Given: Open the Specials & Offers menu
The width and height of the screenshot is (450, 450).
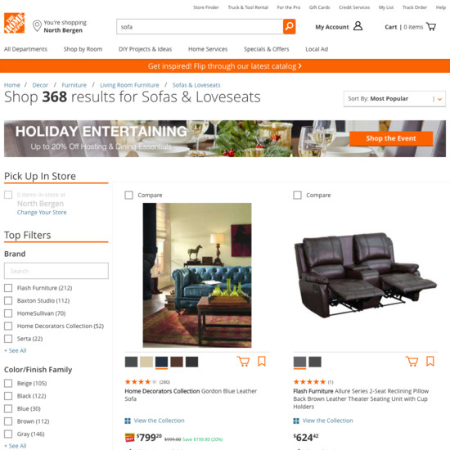Looking at the screenshot, I should 267,49.
